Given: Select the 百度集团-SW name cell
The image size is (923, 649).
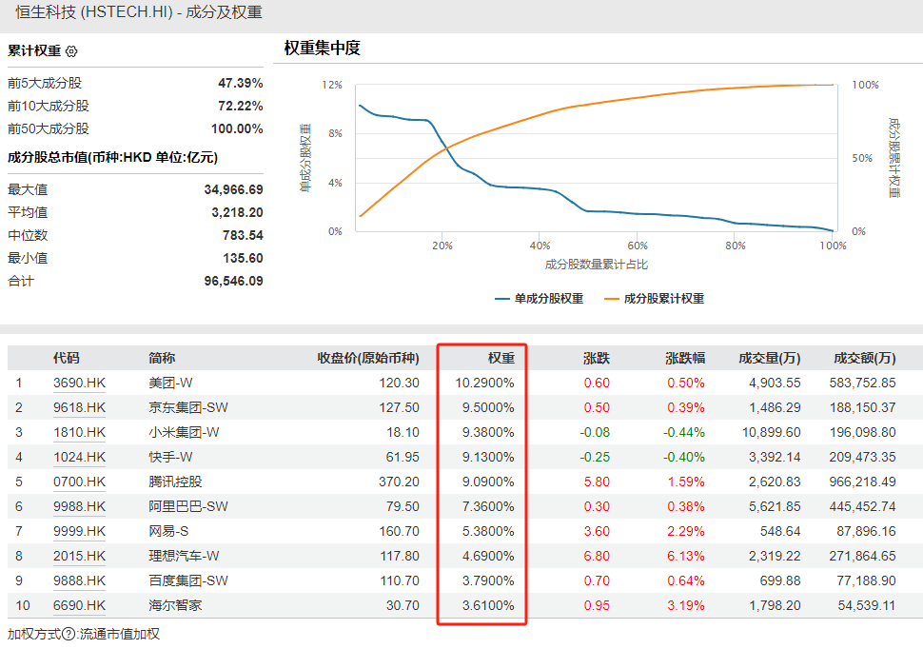Looking at the screenshot, I should point(188,580).
